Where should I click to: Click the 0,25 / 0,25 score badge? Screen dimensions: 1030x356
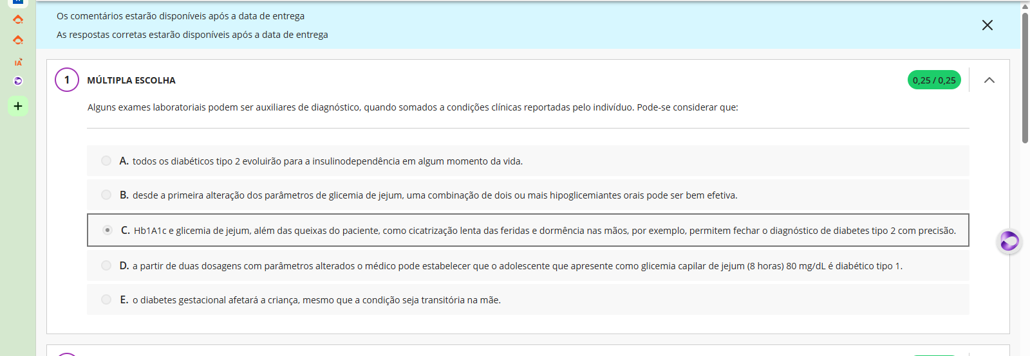pos(934,80)
